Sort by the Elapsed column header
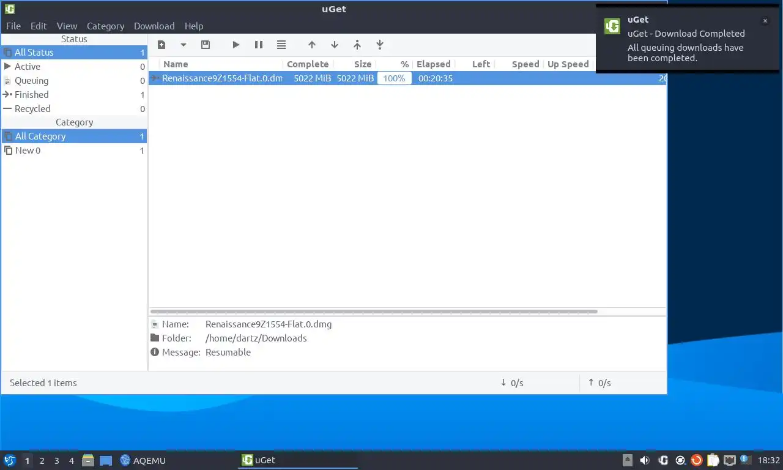Viewport: 783px width, 470px height. (x=434, y=64)
